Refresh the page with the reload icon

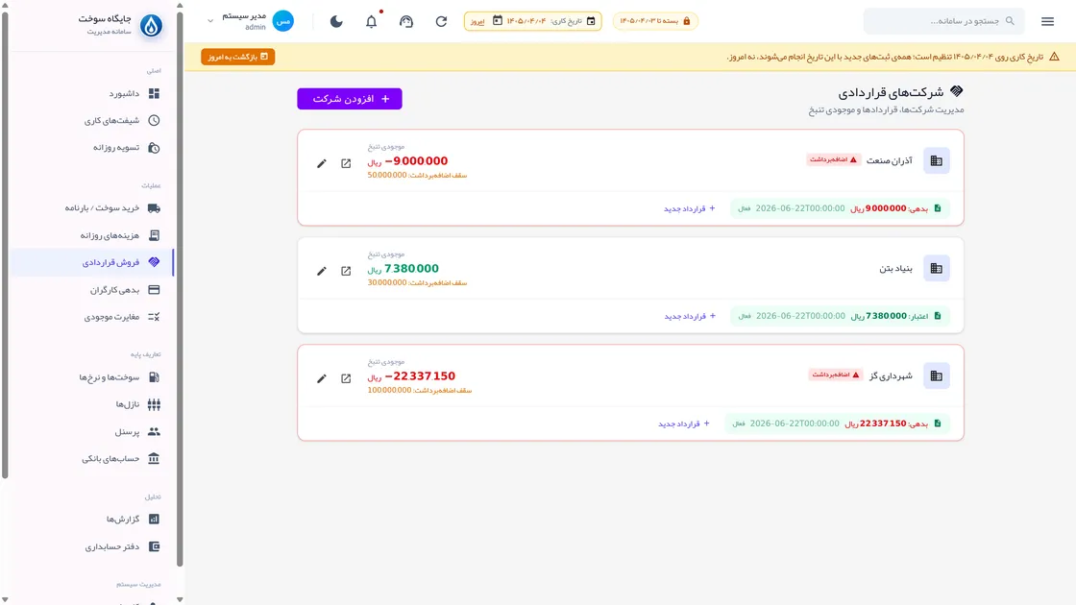441,21
